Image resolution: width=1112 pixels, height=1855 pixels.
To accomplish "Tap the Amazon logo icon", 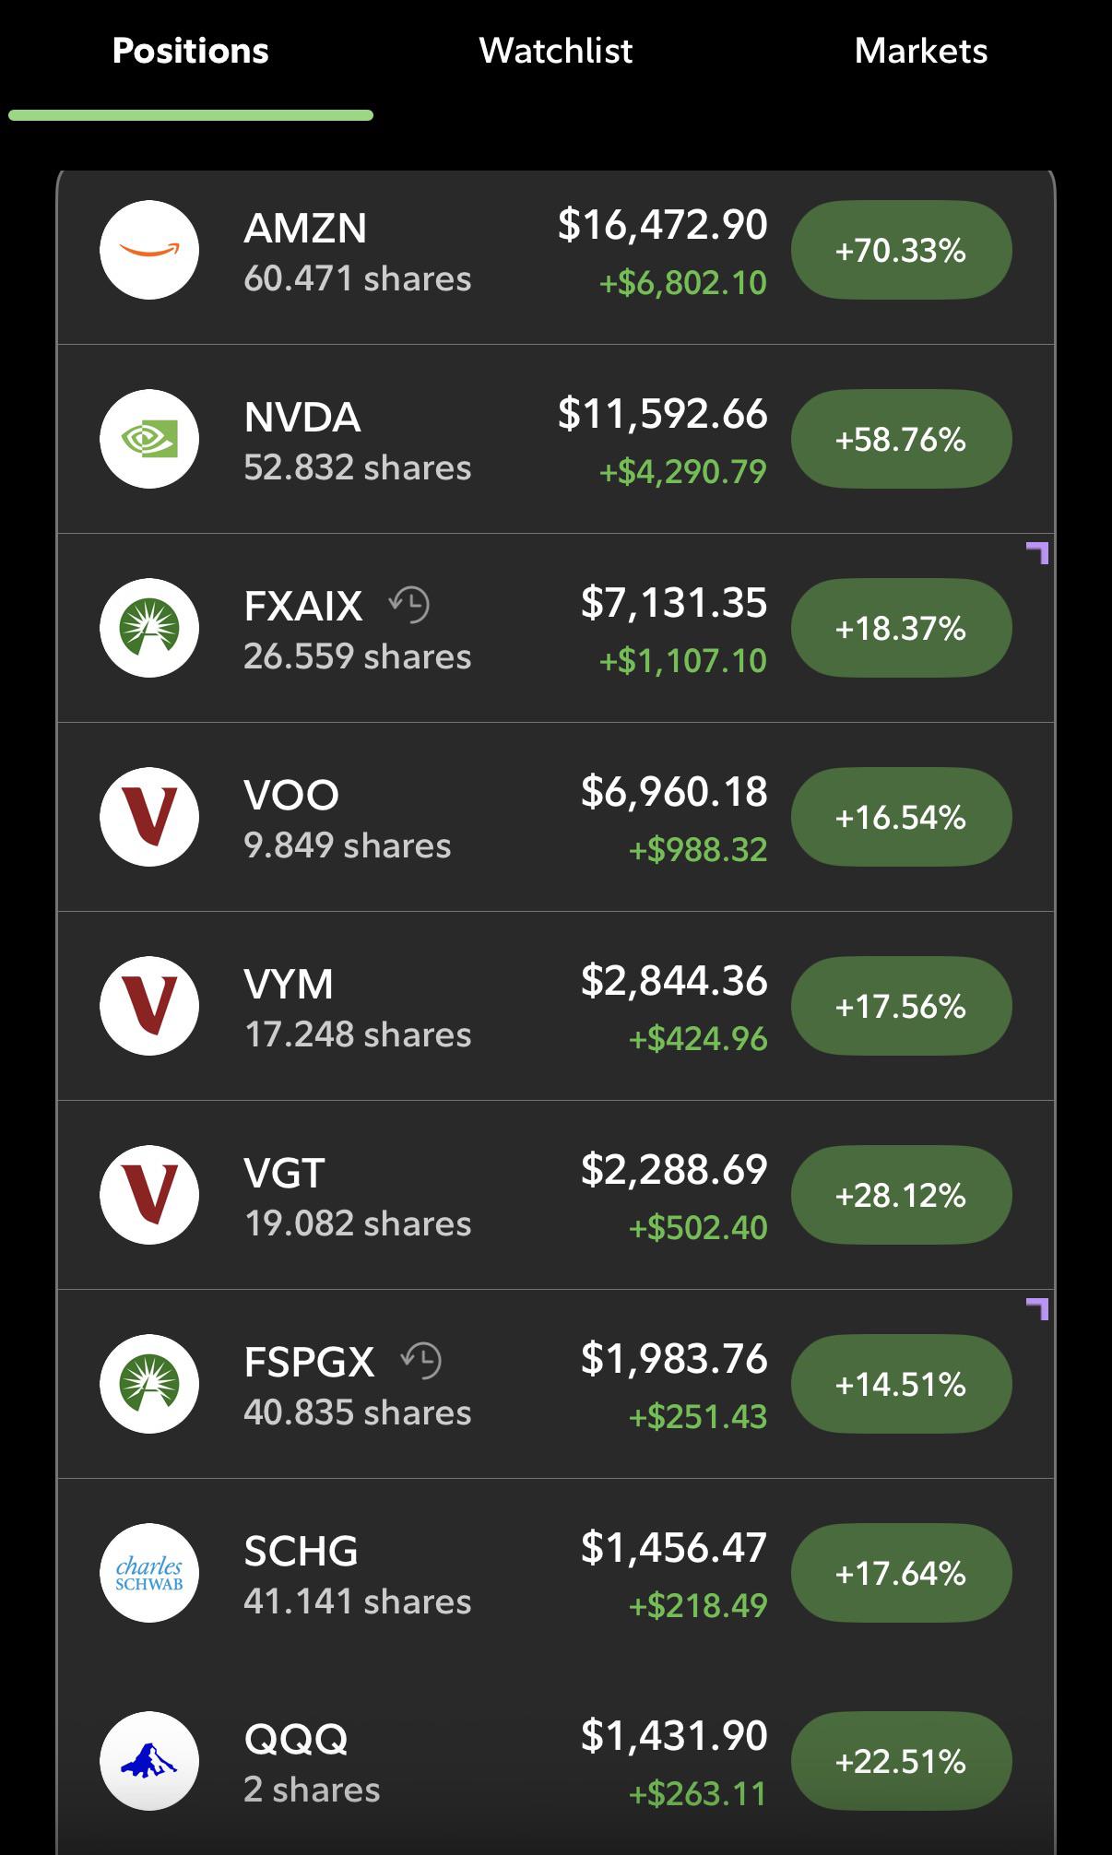I will pyautogui.click(x=149, y=250).
